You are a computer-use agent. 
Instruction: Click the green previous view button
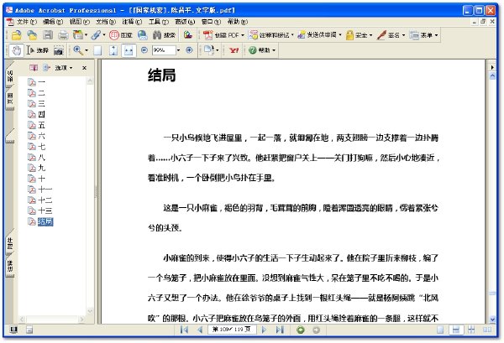[x=301, y=330]
